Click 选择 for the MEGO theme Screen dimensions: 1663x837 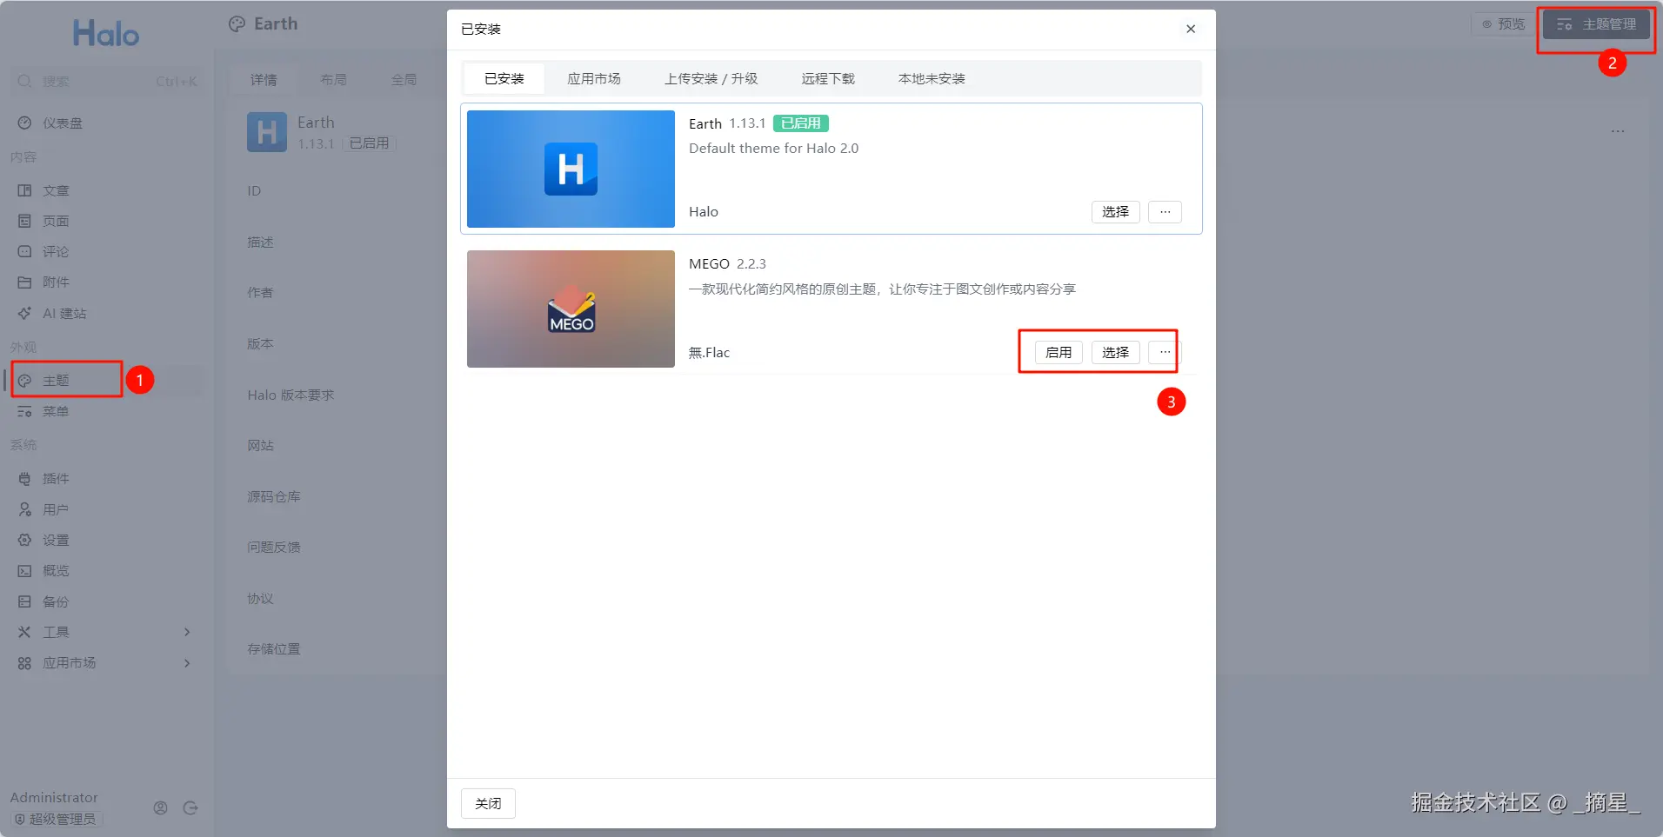click(1115, 352)
